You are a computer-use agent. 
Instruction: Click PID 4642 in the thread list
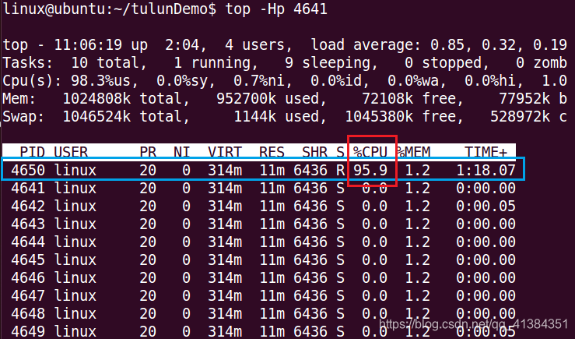click(x=28, y=206)
